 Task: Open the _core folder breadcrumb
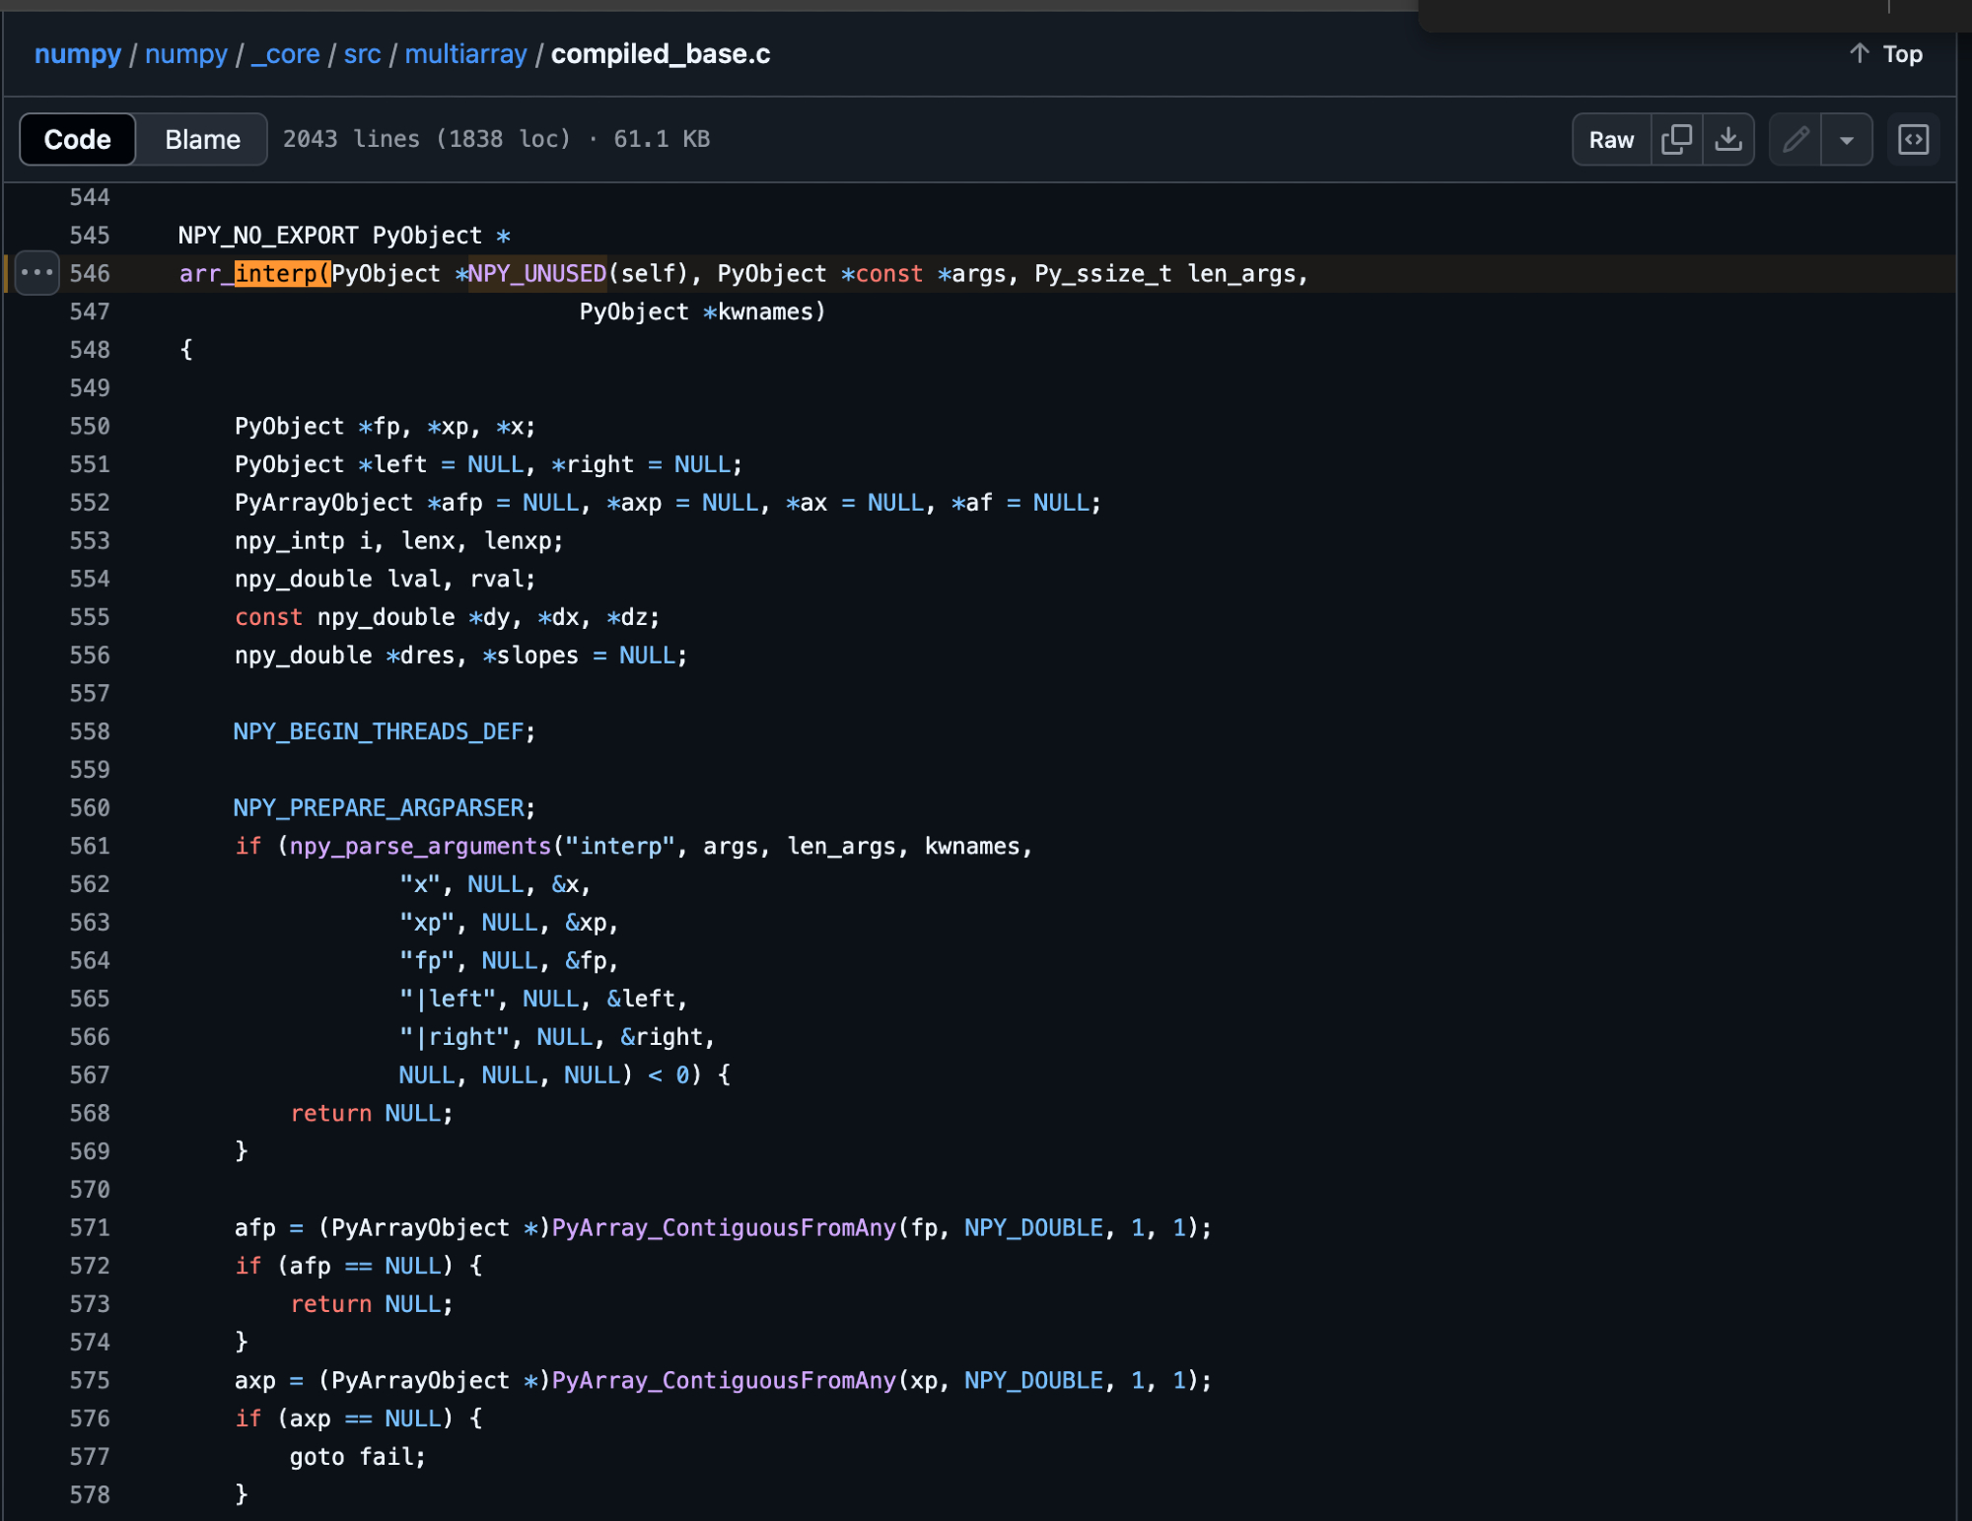coord(285,54)
